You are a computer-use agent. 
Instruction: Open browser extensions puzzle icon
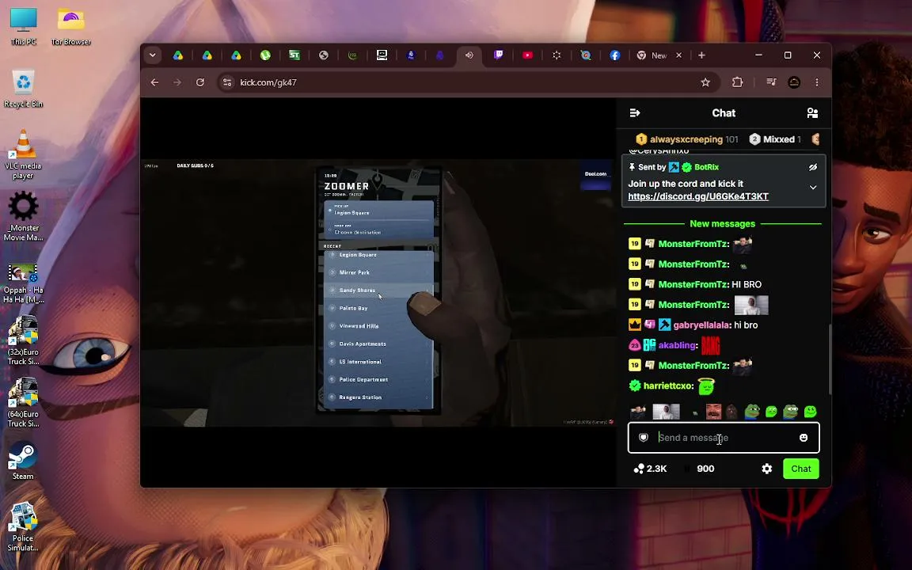point(738,82)
